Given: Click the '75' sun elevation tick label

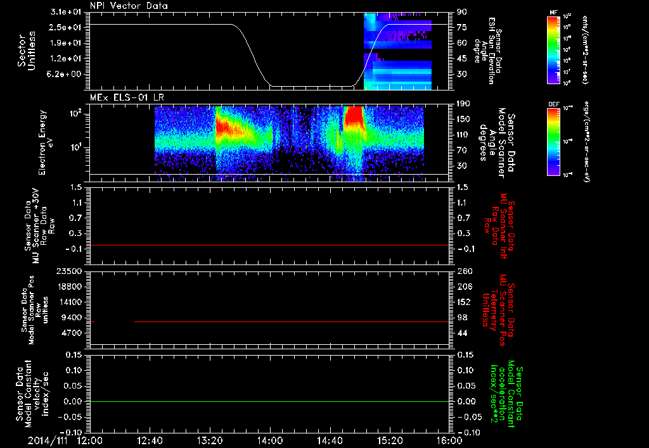Looking at the screenshot, I should [462, 27].
